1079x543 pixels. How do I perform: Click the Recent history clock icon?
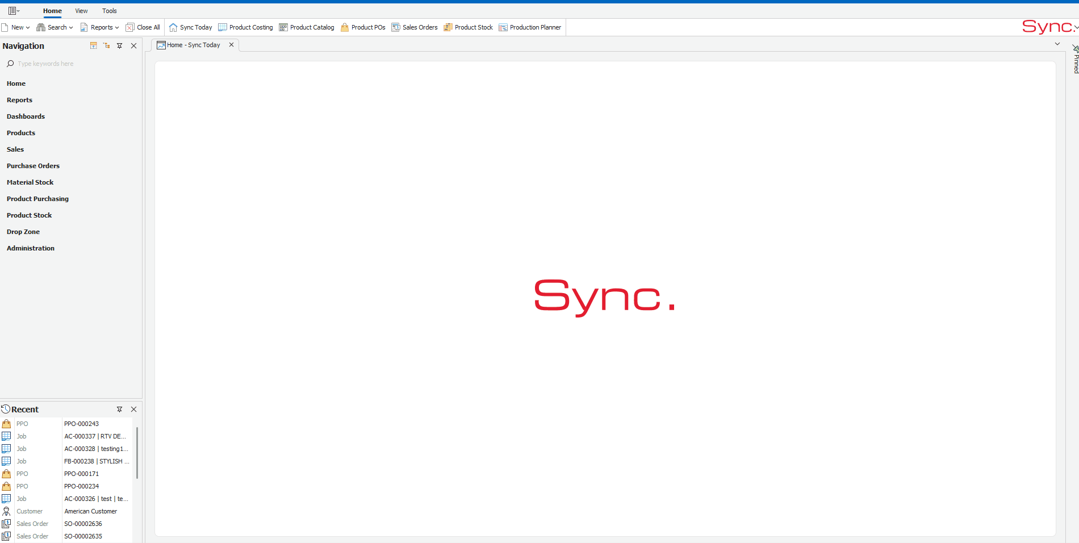(6, 409)
